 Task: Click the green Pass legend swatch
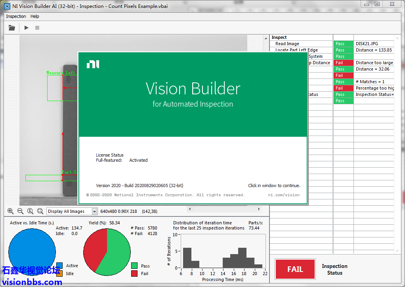(x=134, y=266)
